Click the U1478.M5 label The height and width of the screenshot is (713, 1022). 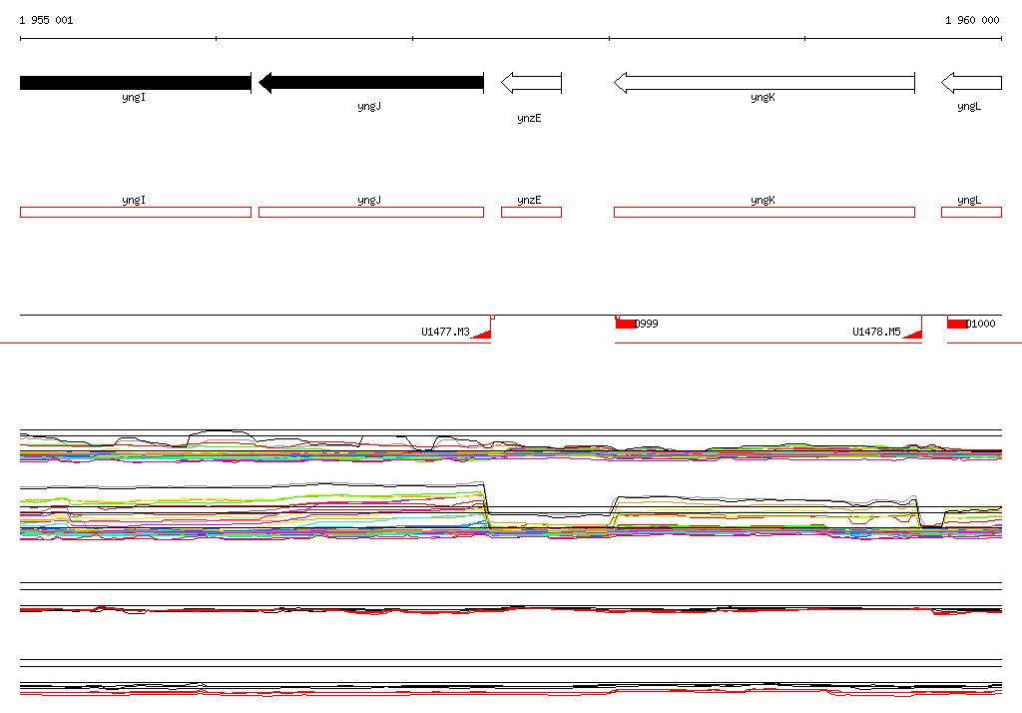tap(876, 333)
